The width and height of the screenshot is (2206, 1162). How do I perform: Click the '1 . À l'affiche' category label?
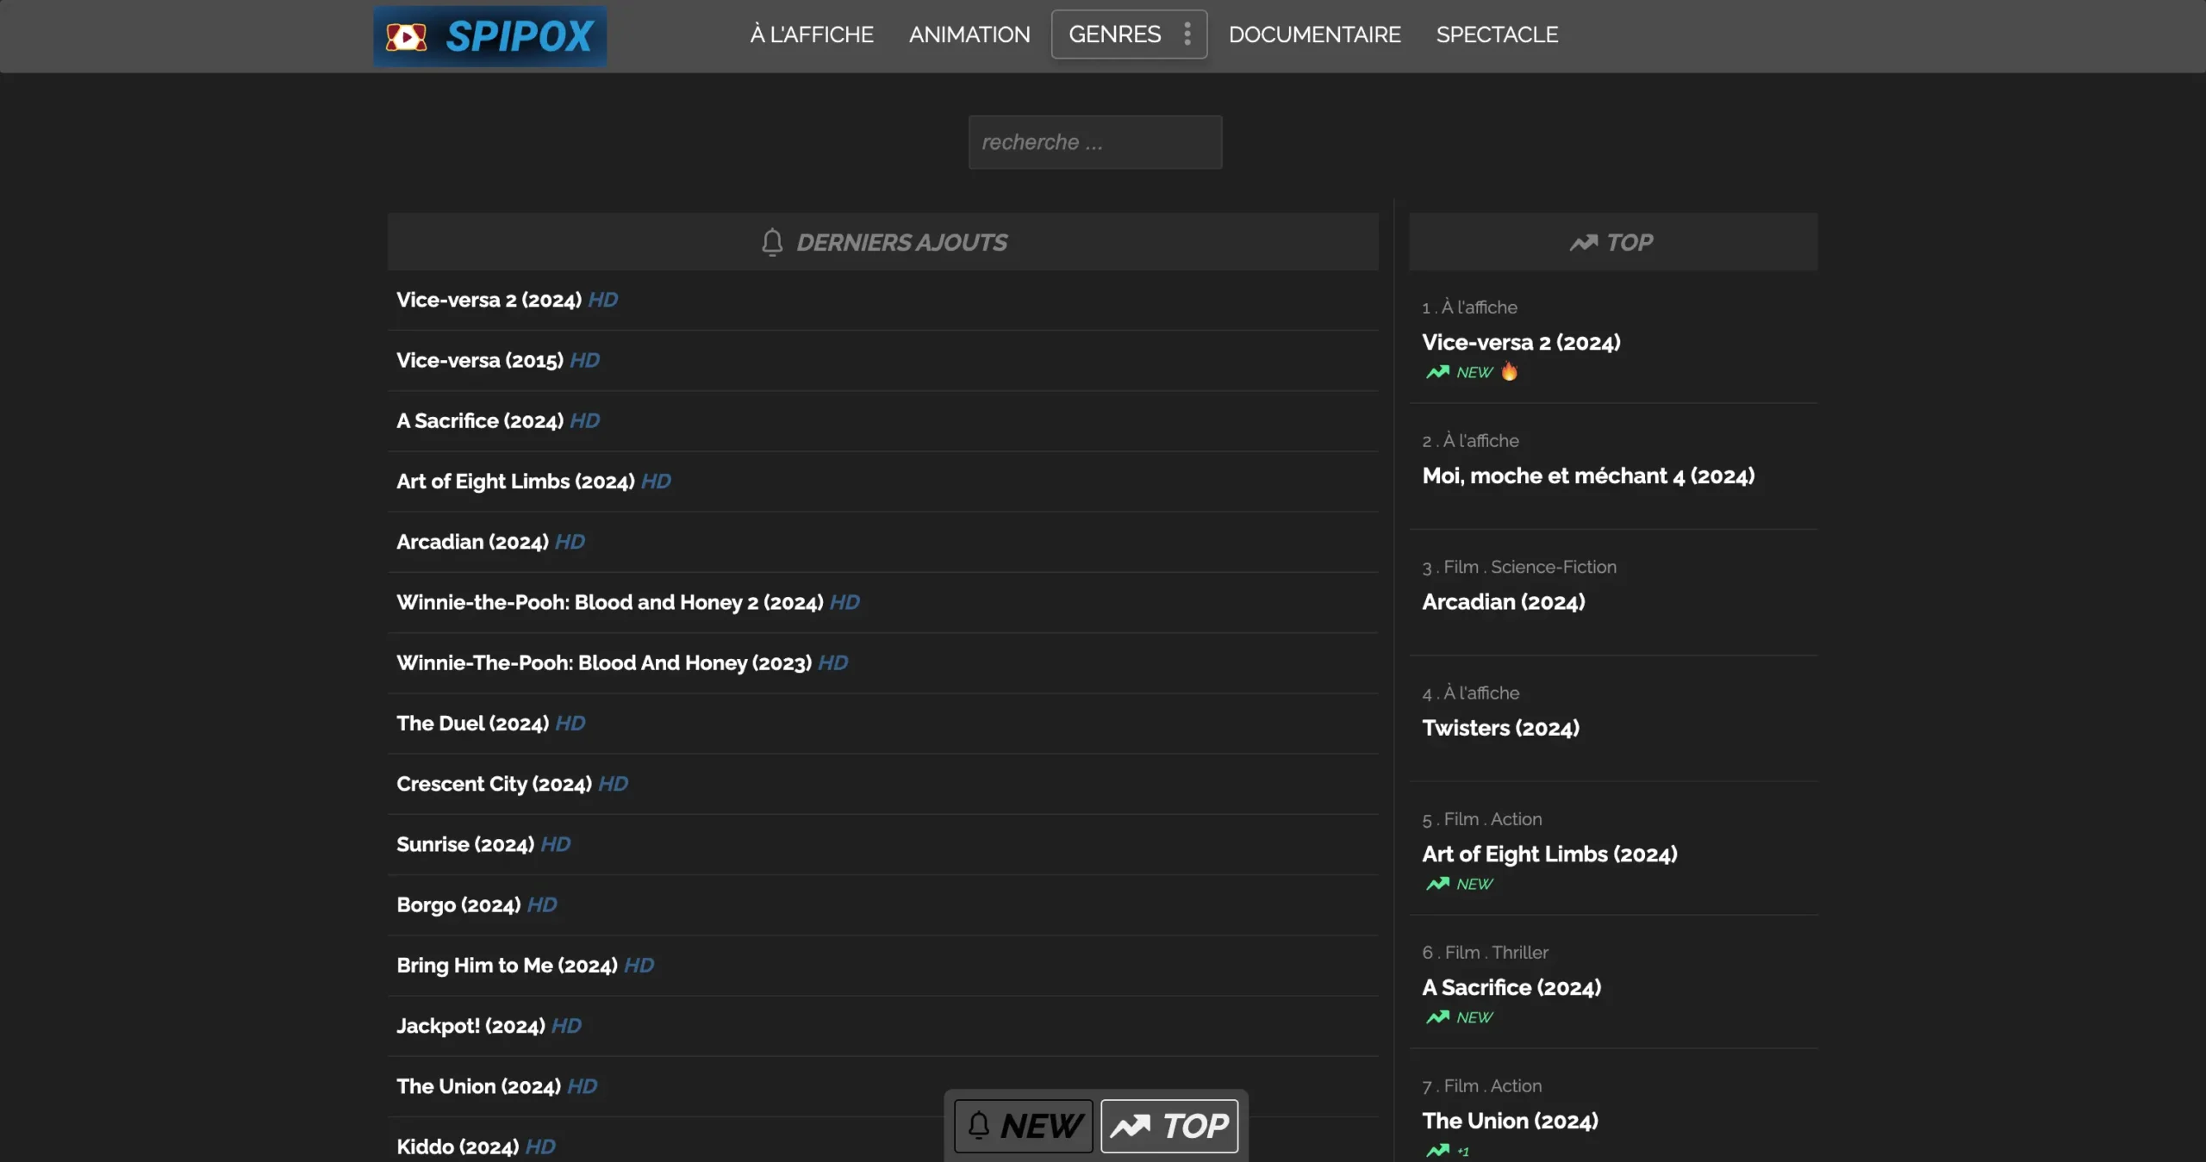[x=1469, y=308]
